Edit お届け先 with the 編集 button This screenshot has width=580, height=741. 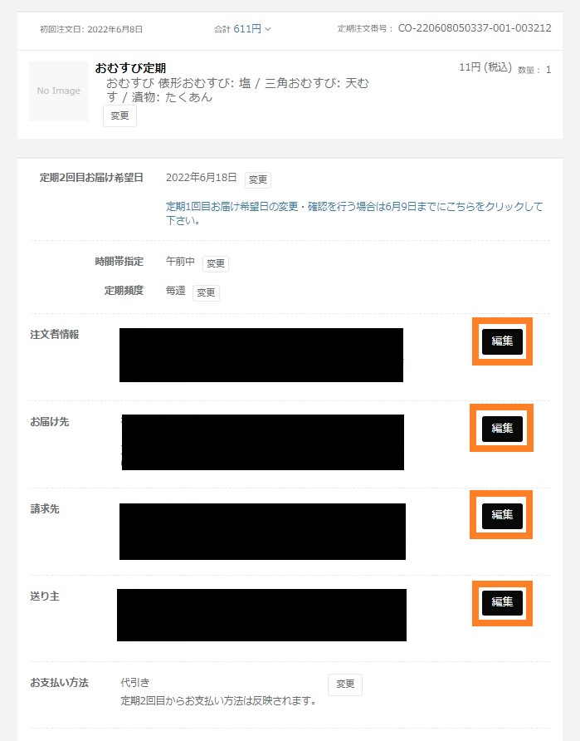(x=502, y=429)
